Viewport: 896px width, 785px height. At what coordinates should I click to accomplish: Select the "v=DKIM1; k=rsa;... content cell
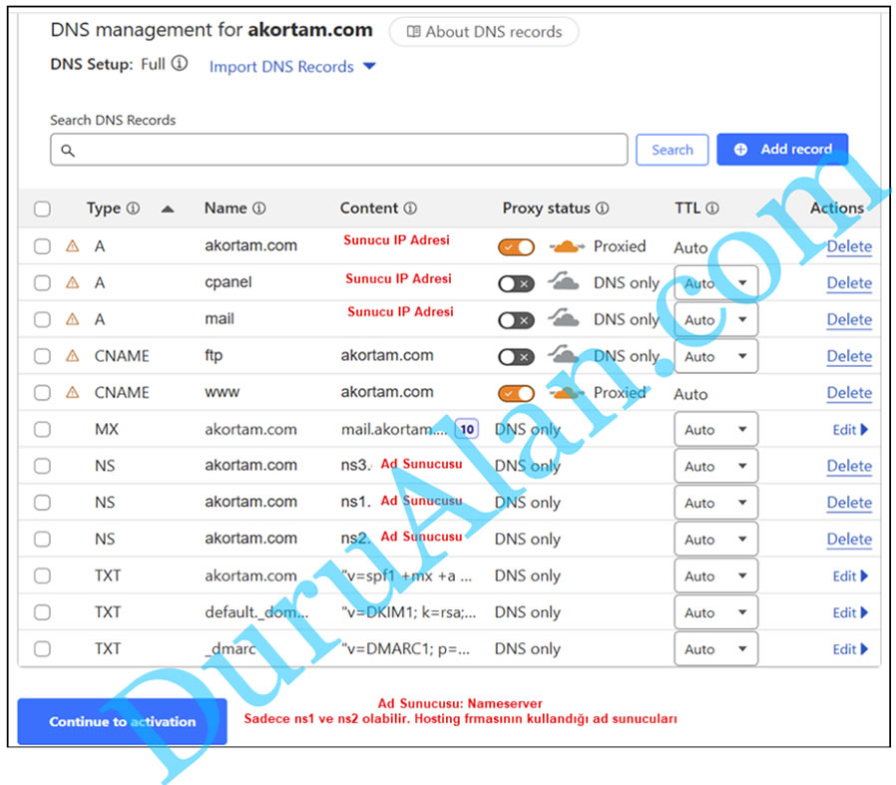408,612
